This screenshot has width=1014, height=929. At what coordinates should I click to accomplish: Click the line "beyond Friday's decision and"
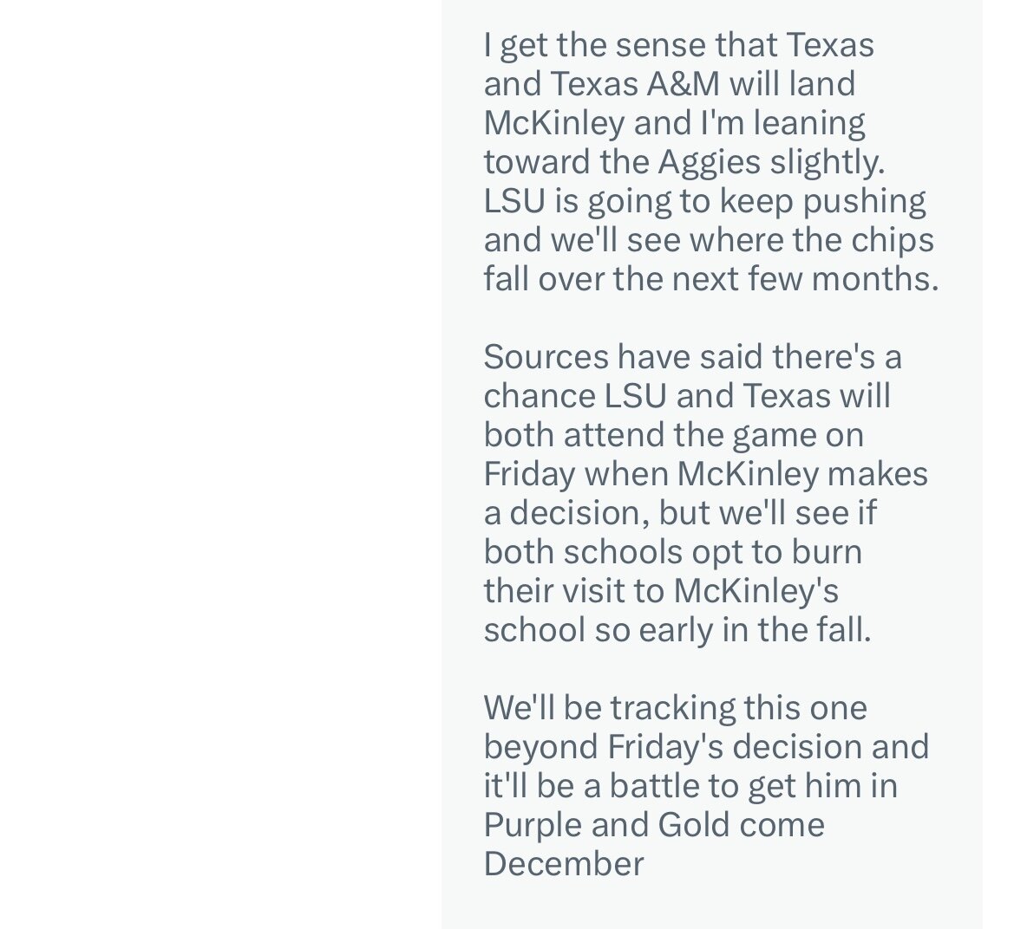click(x=706, y=747)
